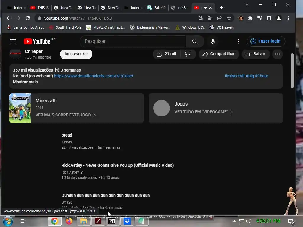The image size is (303, 227).
Task: Open Endermanch Malware bookmark
Action: point(150,27)
